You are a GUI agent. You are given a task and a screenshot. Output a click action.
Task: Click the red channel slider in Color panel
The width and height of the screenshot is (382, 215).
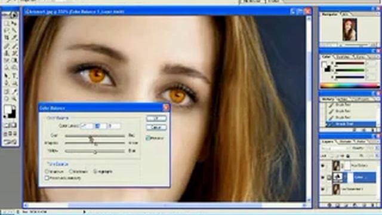[x=350, y=63]
